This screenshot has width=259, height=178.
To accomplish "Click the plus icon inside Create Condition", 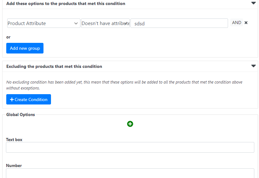I will point(12,99).
